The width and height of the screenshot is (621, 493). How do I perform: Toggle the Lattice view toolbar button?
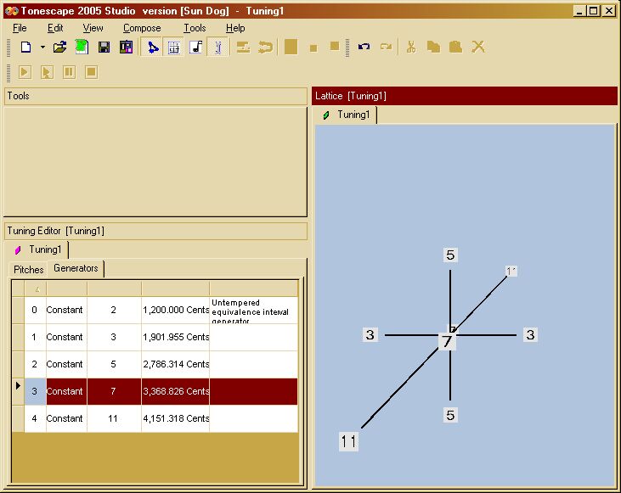point(152,48)
